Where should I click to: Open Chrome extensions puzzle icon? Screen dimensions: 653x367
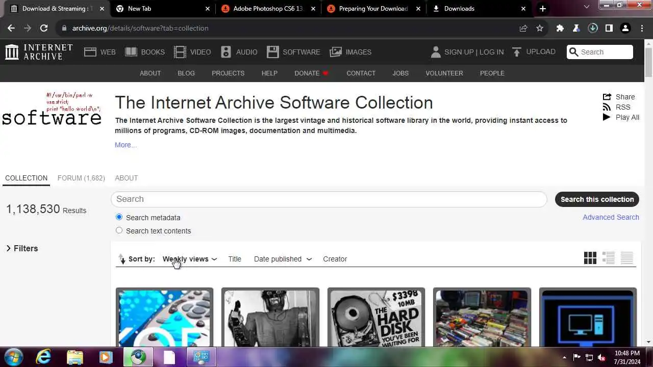pos(560,28)
